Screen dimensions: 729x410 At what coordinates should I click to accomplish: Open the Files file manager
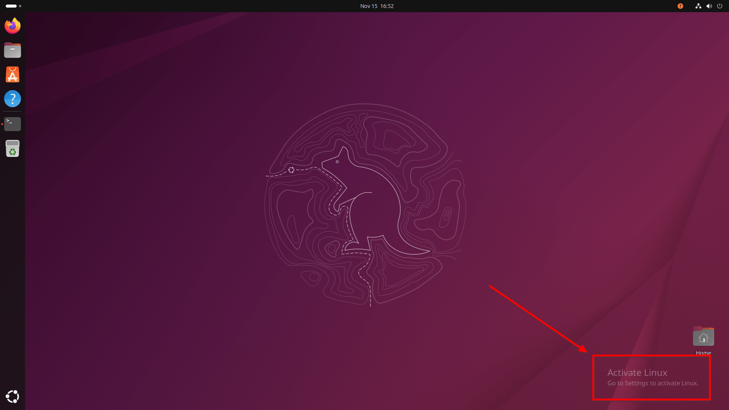12,50
